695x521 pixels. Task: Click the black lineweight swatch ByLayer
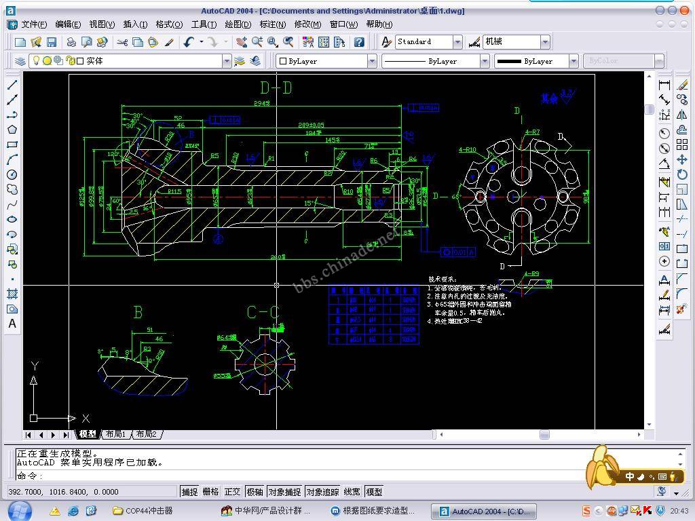[x=509, y=61]
